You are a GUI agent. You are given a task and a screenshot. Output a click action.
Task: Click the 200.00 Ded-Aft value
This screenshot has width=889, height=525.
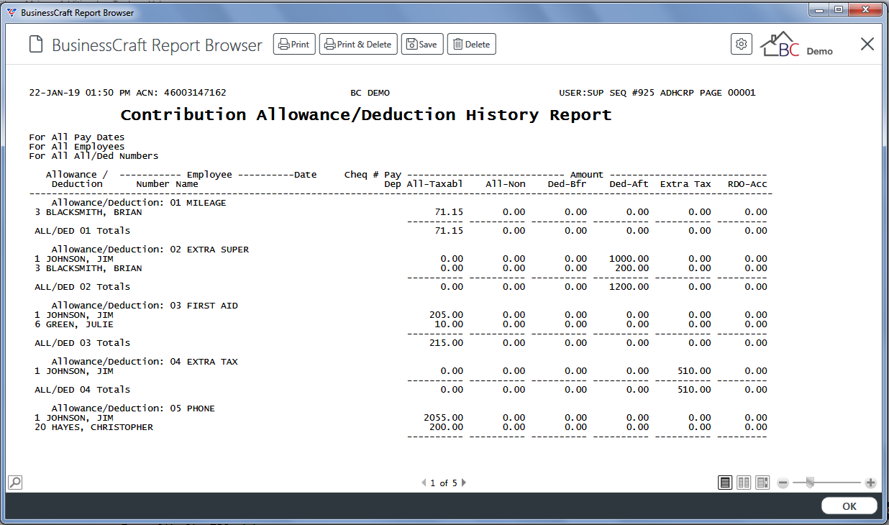tap(632, 268)
